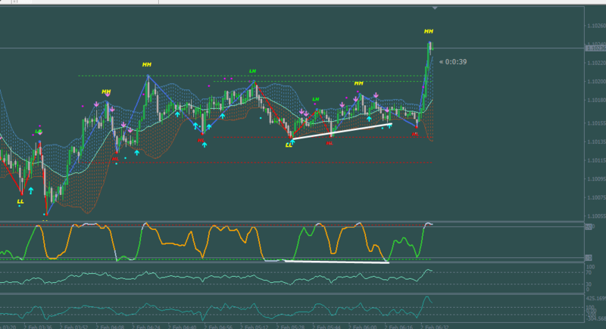Select the white trendline drawn under the price lows

pyautogui.click(x=342, y=131)
